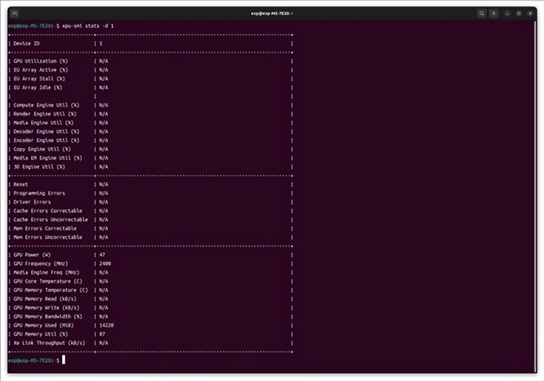Open the terminal hamburger menu
The height and width of the screenshot is (381, 544).
(x=494, y=14)
